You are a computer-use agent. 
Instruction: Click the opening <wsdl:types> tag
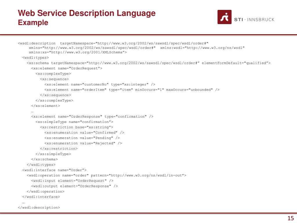36,57
